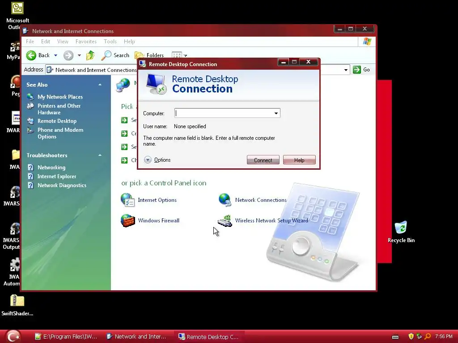Image resolution: width=458 pixels, height=343 pixels.
Task: Click the green Back arrow icon
Action: click(x=31, y=55)
